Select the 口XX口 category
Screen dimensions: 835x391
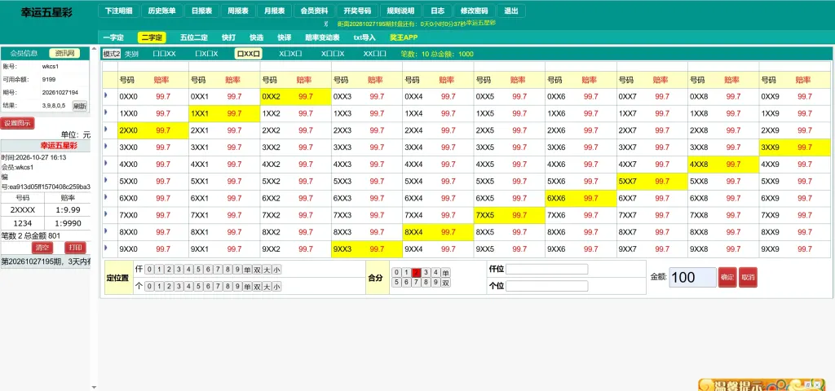coord(248,54)
